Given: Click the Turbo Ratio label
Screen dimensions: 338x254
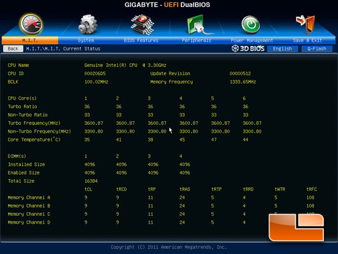Looking at the screenshot, I should 22,106.
